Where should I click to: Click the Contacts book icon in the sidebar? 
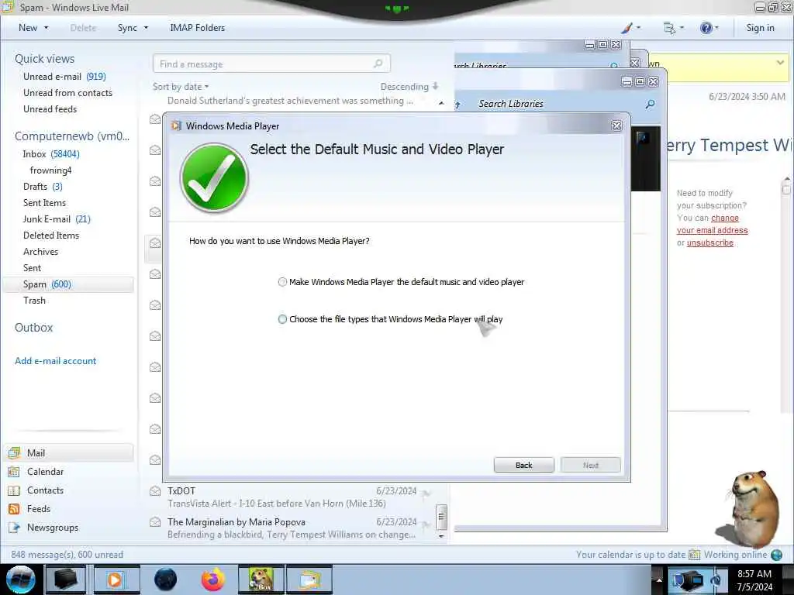click(x=14, y=490)
